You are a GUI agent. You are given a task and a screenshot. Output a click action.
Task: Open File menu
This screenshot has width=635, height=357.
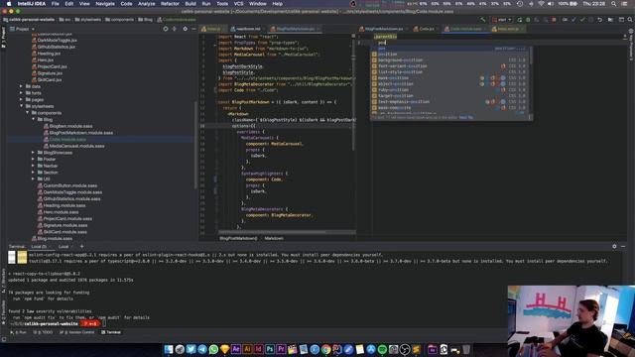tap(56, 4)
